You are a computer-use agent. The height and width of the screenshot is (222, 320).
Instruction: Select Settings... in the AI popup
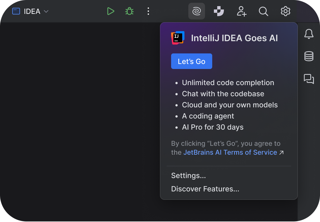coord(188,176)
